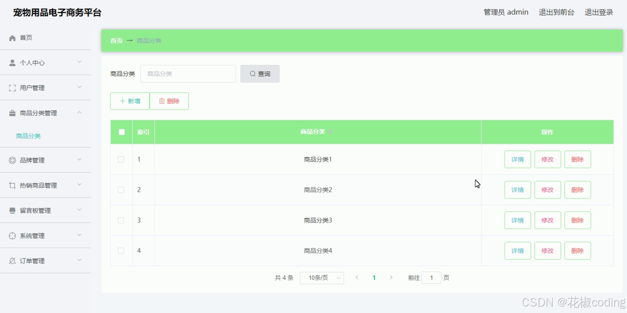This screenshot has width=627, height=313.
Task: Select page number 1 in pagination
Action: click(x=374, y=278)
